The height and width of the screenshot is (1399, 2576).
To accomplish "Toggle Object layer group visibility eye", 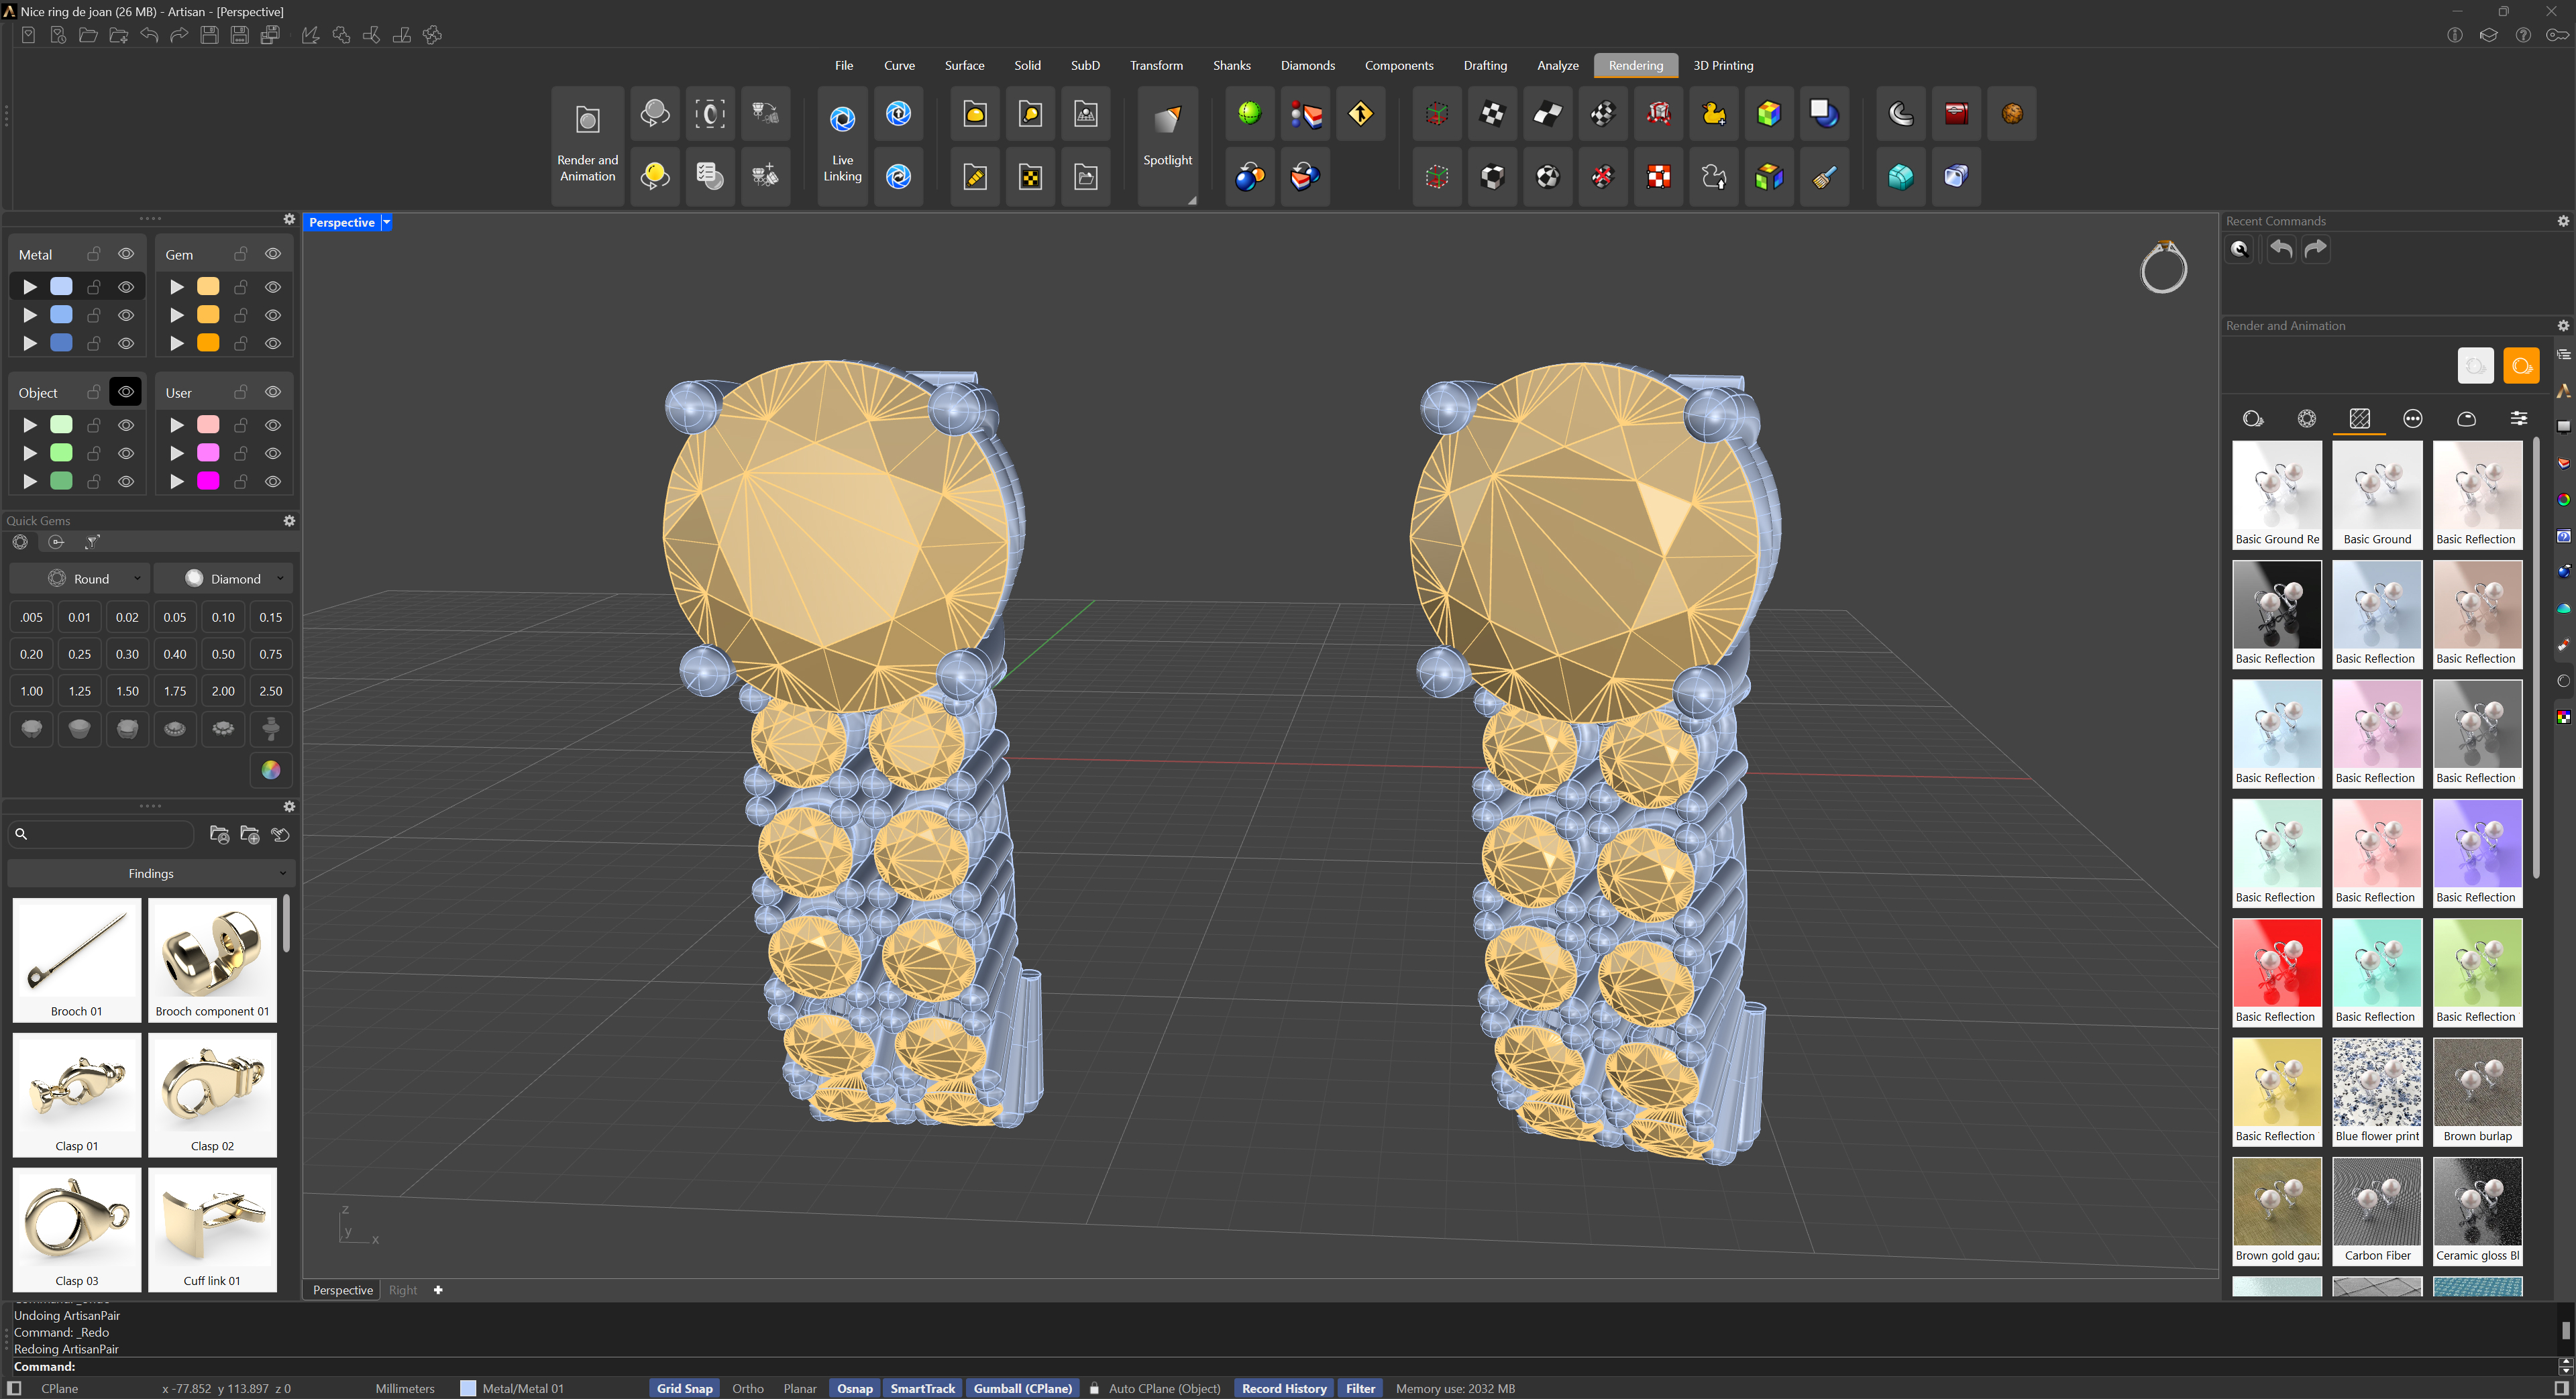I will point(126,392).
